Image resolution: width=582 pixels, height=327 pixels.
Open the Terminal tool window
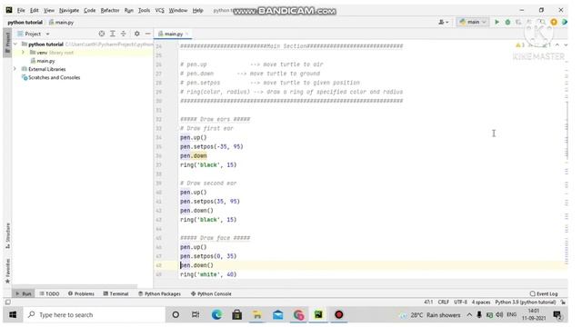115,293
